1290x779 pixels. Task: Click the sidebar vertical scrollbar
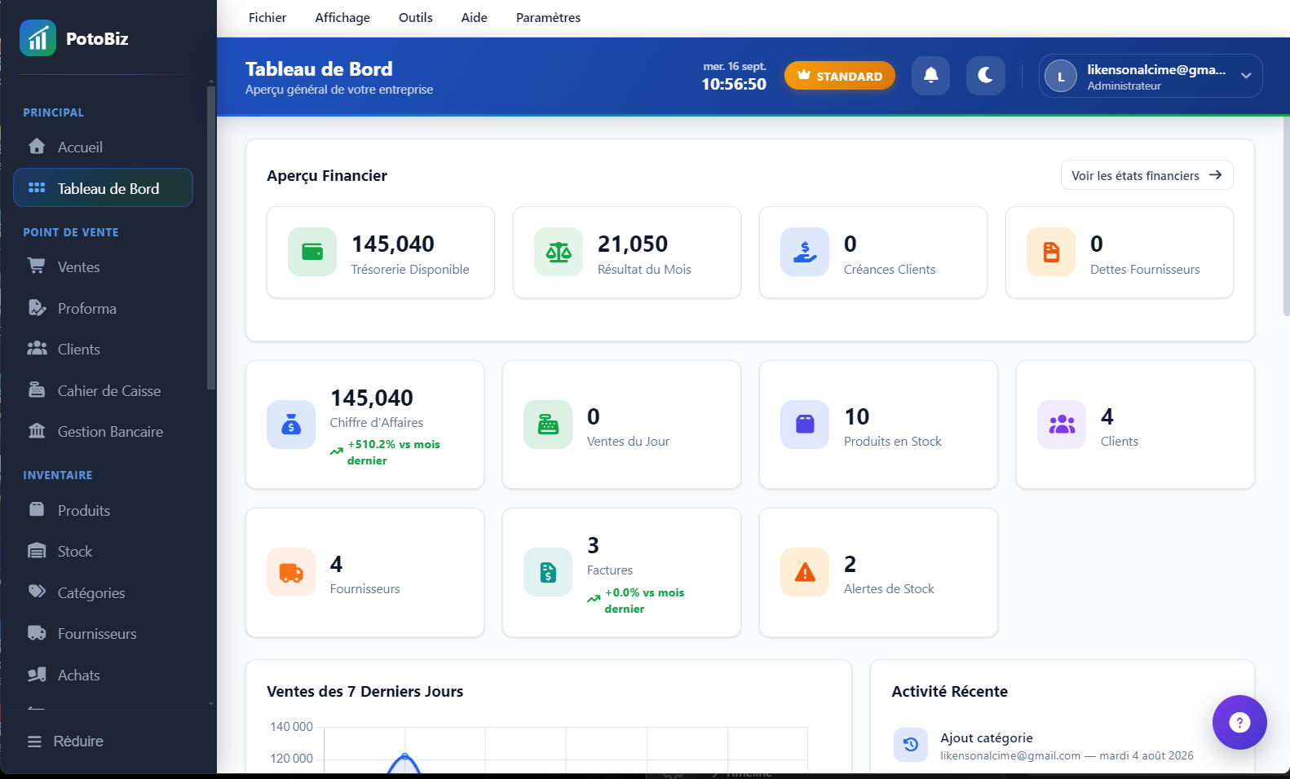(x=211, y=237)
